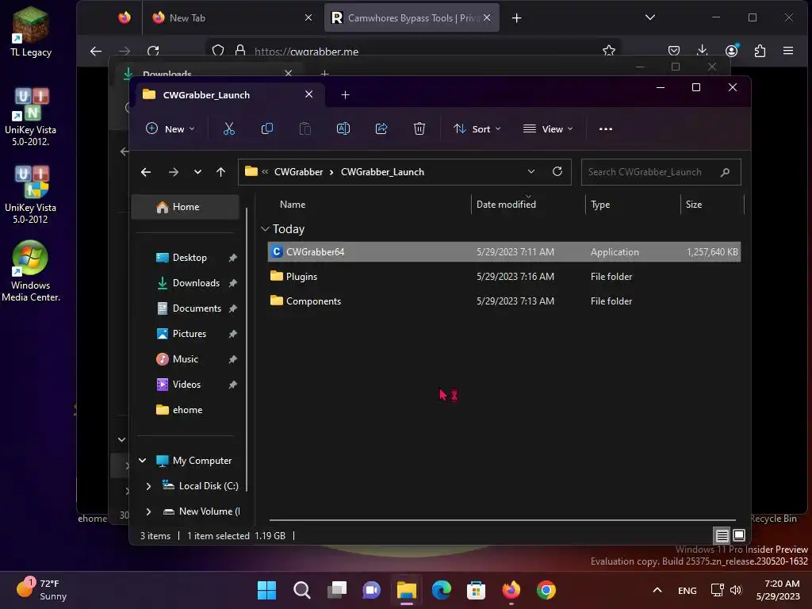Go up one folder level
This screenshot has height=609, width=812.
221,172
